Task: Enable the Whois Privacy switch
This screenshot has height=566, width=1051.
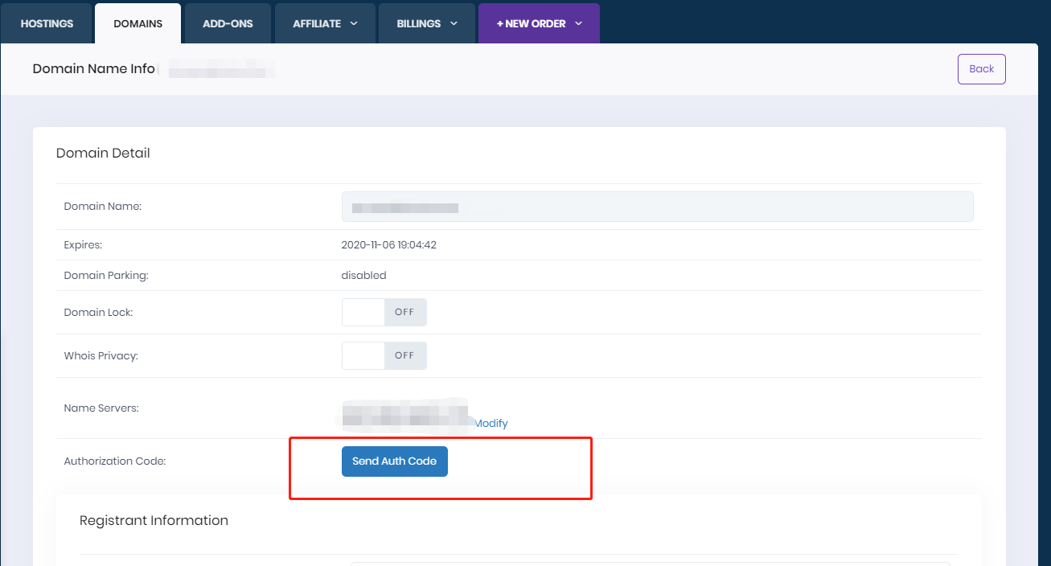Action: coord(384,355)
